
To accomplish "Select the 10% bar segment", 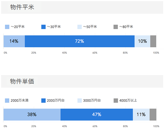I will pos(142,41).
